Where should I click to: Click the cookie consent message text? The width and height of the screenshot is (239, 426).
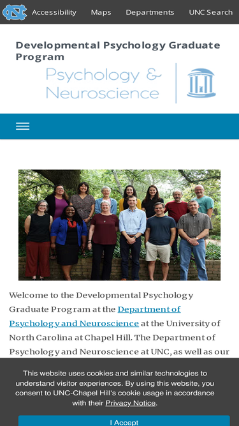[115, 388]
